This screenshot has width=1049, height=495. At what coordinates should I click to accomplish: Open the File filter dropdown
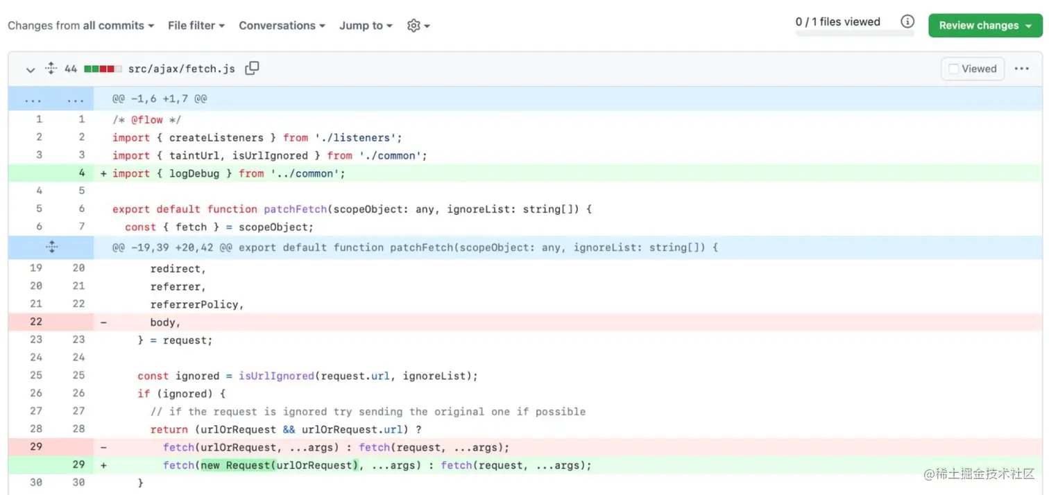point(196,26)
